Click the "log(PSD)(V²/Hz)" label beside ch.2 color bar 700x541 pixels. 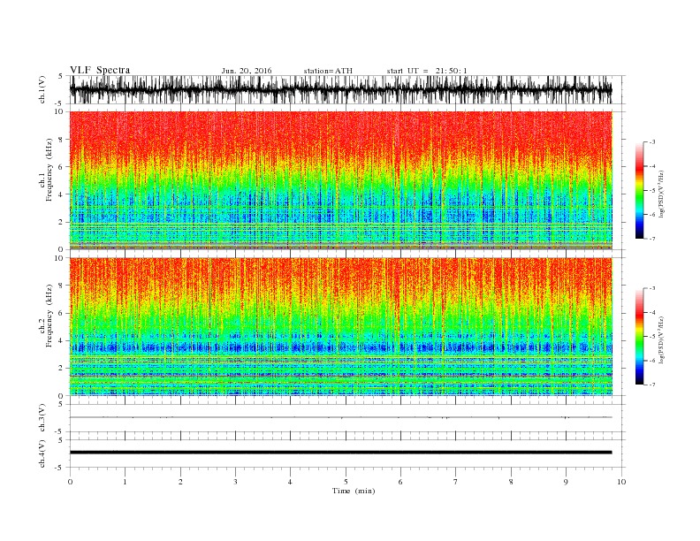662,339
